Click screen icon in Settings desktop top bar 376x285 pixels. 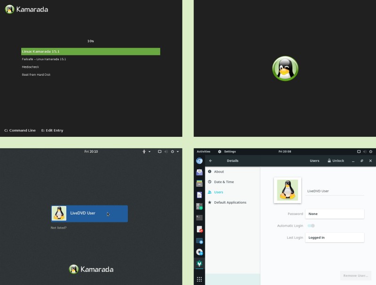(x=359, y=151)
